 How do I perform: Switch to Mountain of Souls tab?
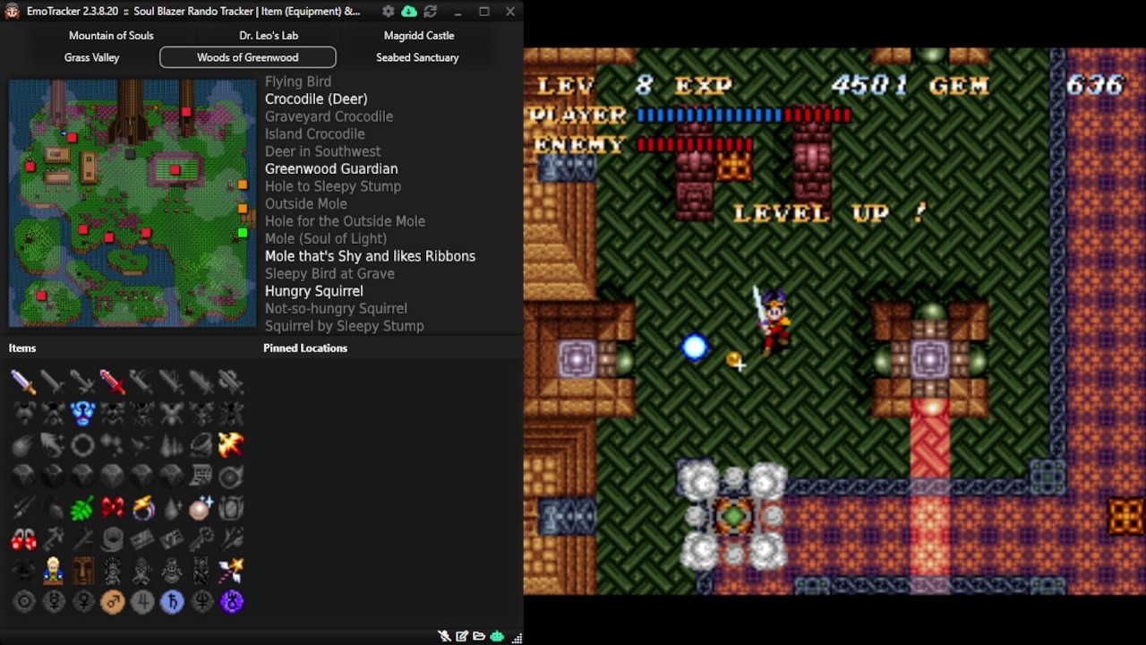(111, 36)
